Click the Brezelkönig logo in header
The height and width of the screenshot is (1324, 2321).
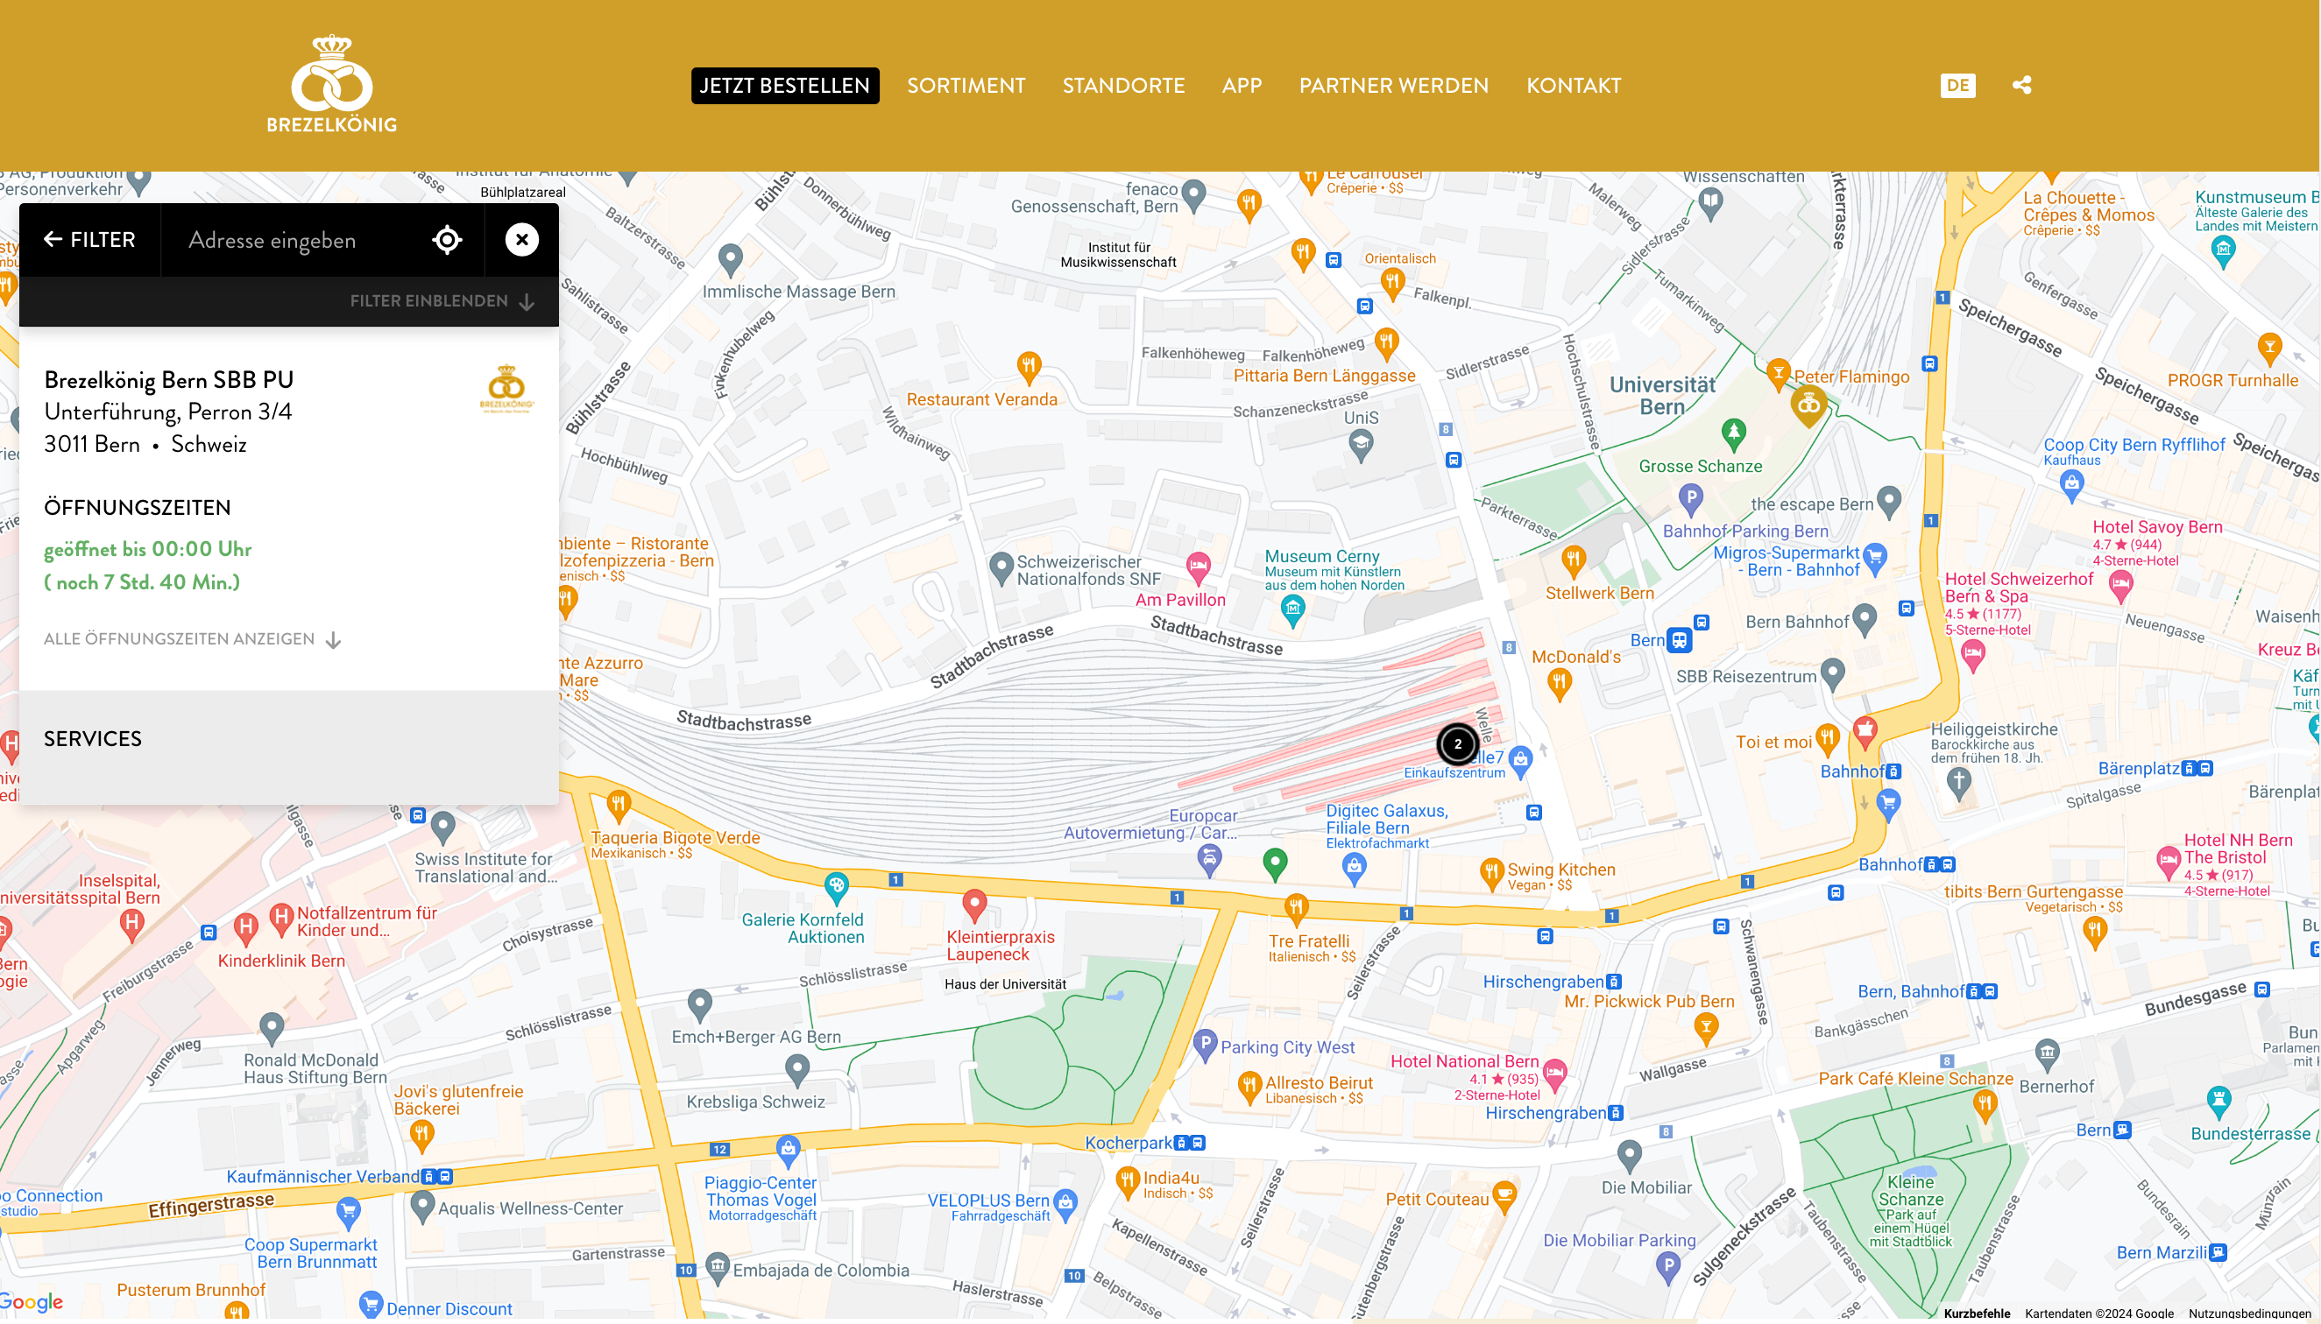[x=331, y=85]
